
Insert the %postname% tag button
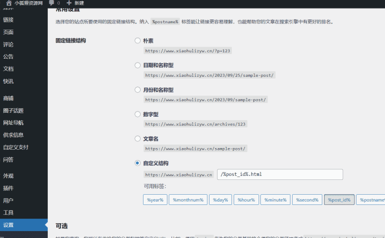(x=371, y=200)
